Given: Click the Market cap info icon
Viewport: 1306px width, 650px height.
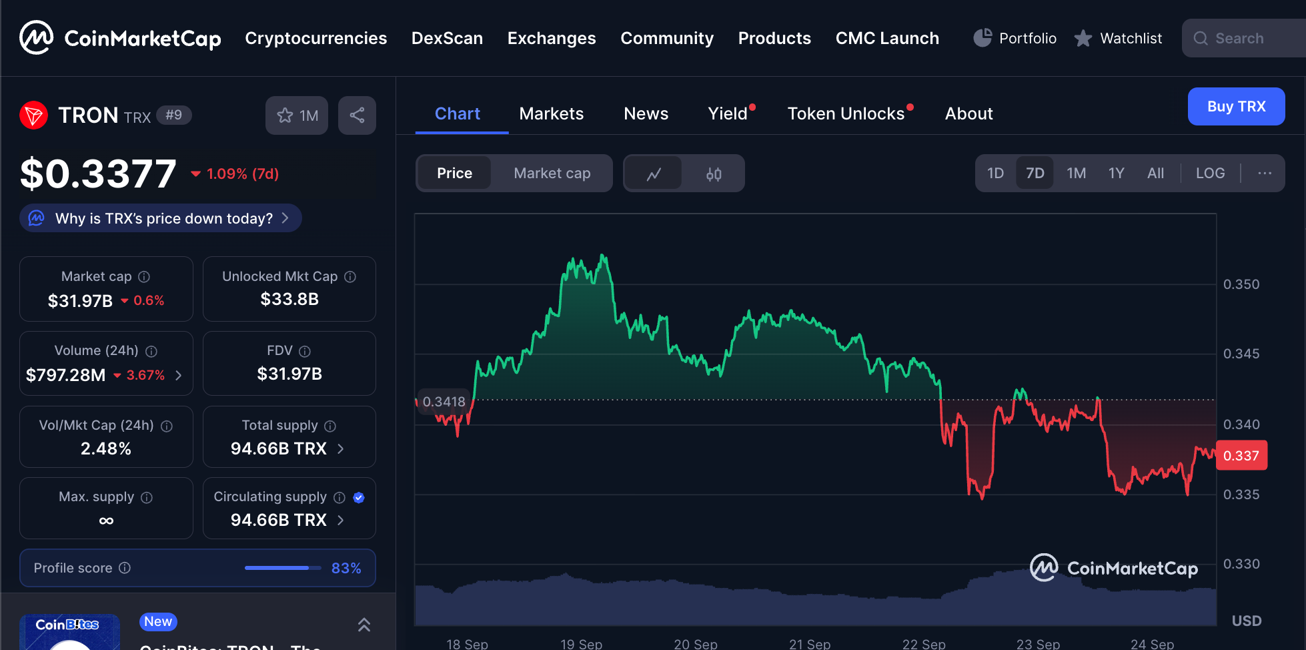Looking at the screenshot, I should [x=144, y=276].
